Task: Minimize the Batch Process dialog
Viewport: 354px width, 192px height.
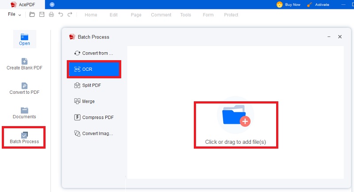Action: click(x=329, y=37)
